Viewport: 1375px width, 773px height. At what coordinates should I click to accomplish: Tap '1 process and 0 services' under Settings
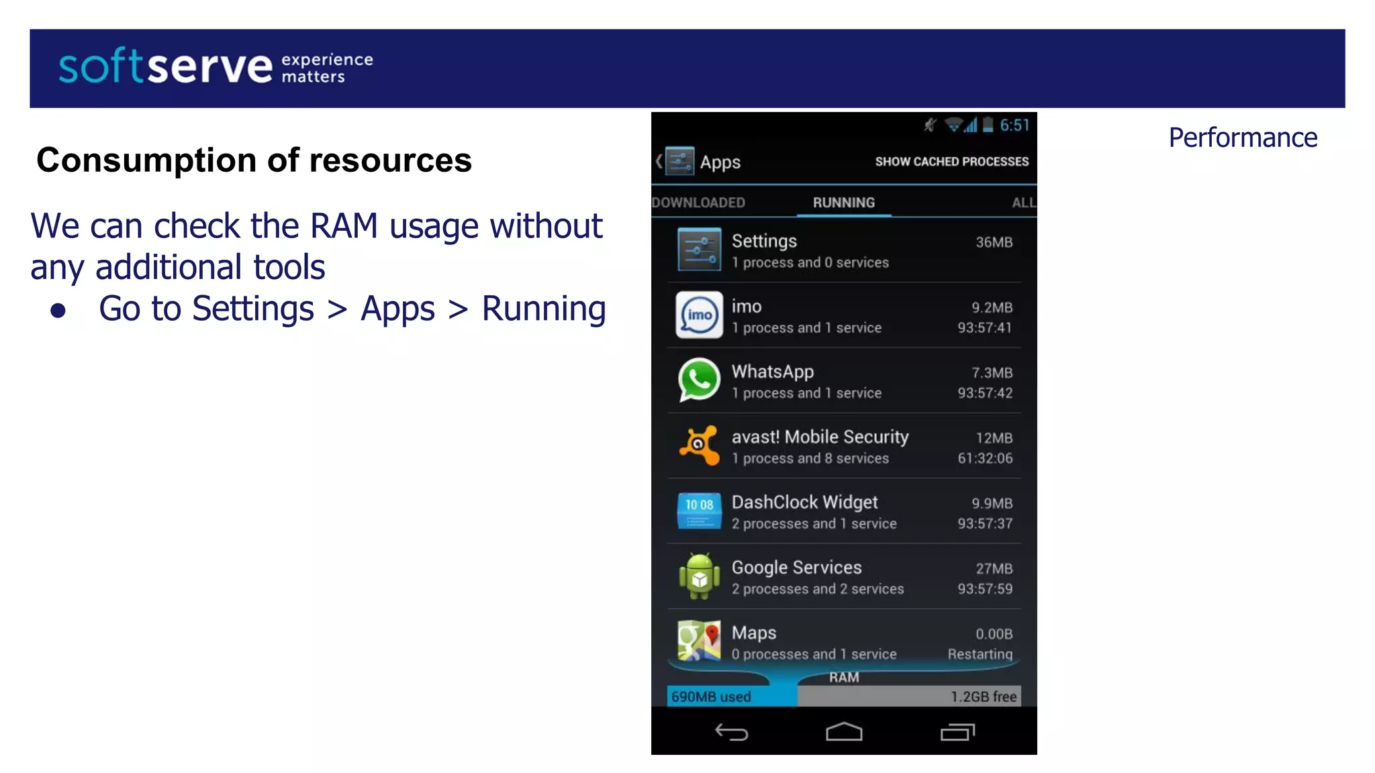coord(810,262)
